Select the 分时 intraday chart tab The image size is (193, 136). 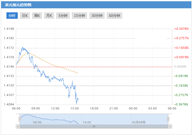click(12, 16)
